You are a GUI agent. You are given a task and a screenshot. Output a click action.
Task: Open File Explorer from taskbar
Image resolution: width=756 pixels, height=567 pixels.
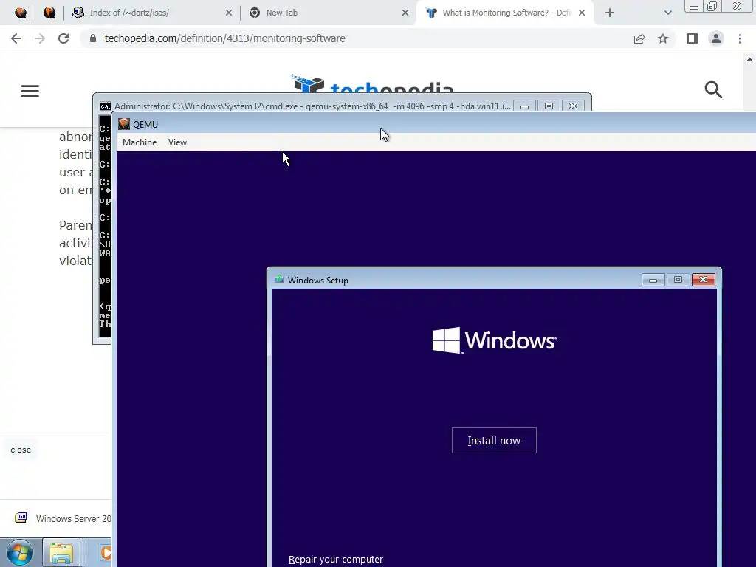[x=61, y=552]
